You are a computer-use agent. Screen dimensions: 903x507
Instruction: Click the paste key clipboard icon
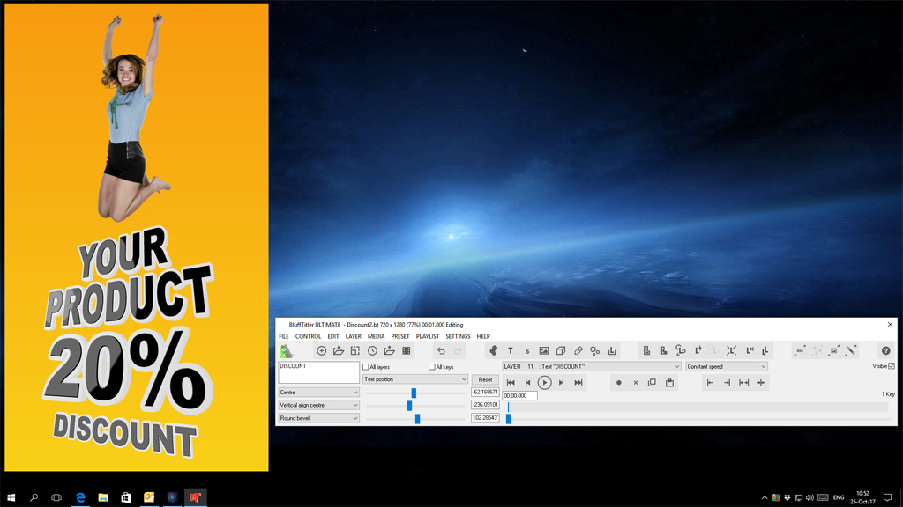(669, 383)
